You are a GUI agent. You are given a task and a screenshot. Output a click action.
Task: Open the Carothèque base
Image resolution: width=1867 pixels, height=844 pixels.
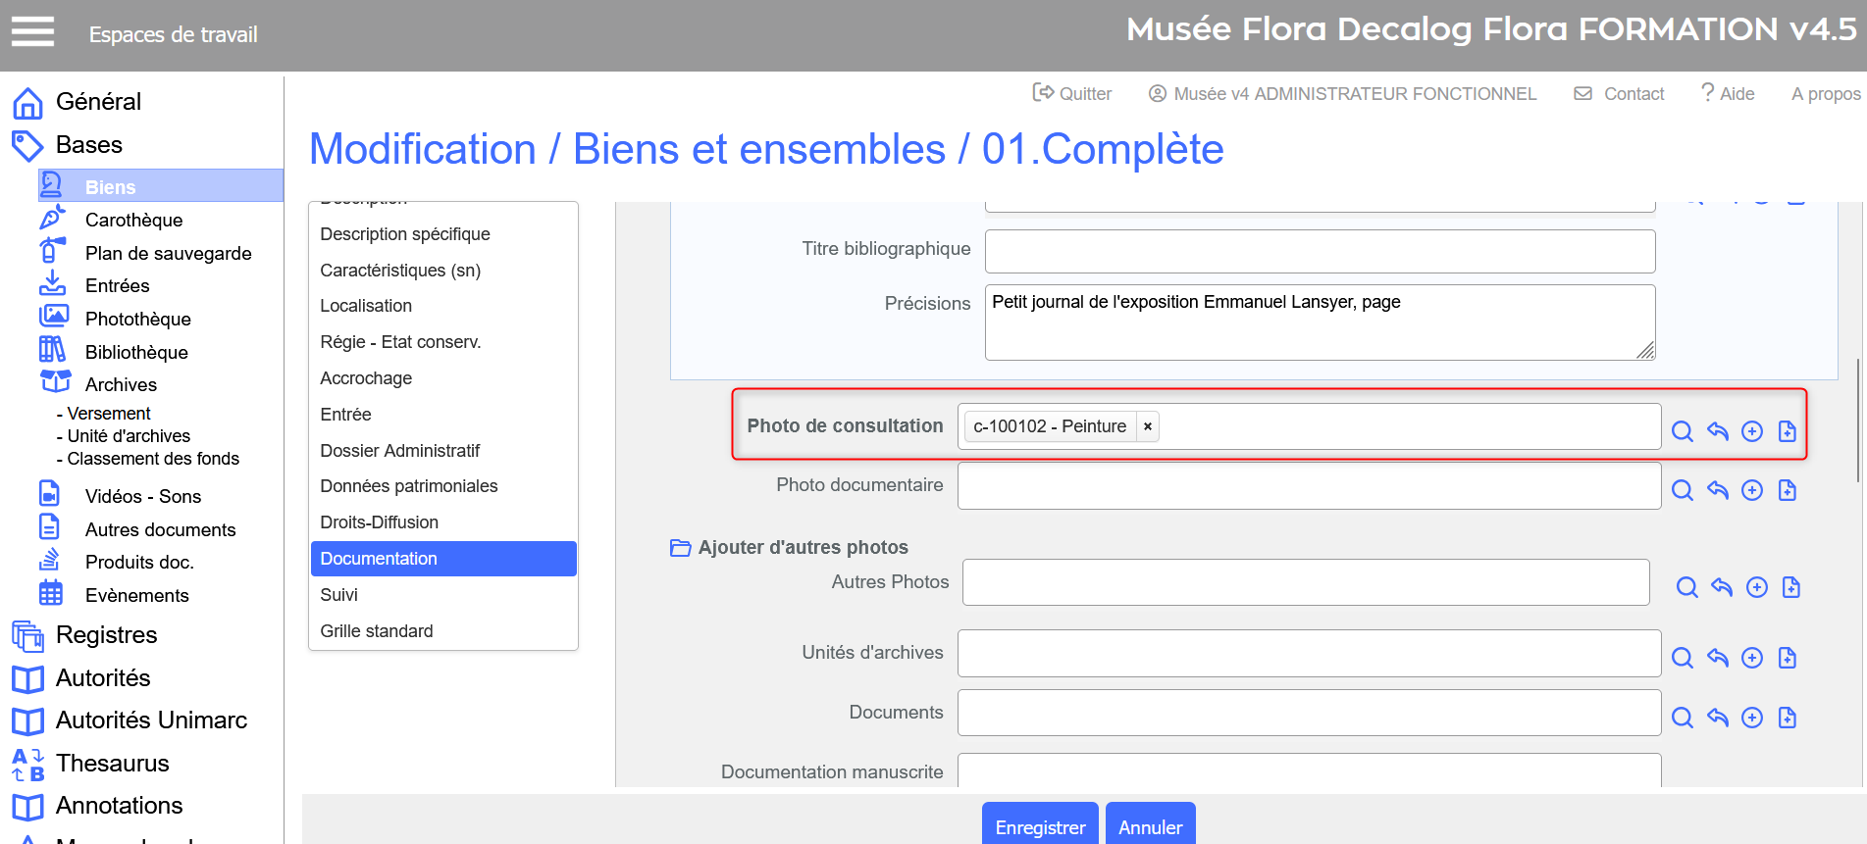click(x=133, y=220)
